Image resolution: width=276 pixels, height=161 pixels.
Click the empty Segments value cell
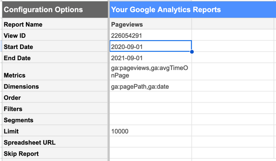pyautogui.click(x=151, y=120)
